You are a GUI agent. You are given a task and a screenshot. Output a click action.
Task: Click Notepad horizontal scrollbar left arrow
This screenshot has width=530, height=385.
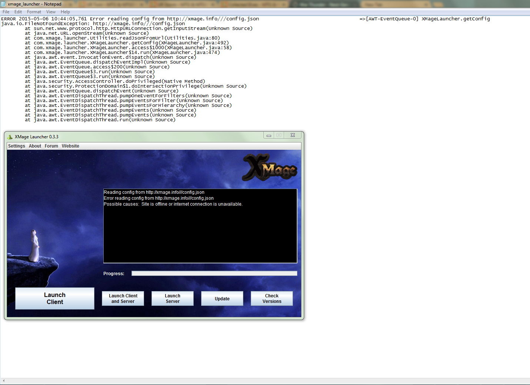coord(4,381)
